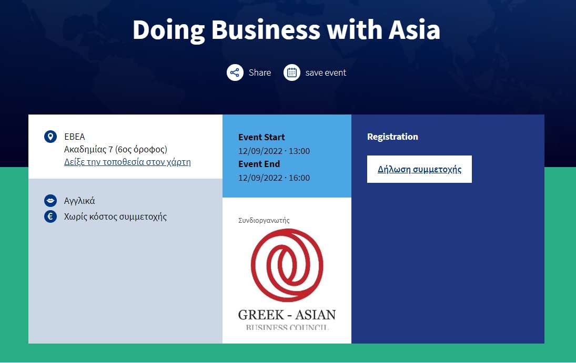Screen dimensions: 576x363
Task: Select the EBEA venue name text
Action: (75, 137)
